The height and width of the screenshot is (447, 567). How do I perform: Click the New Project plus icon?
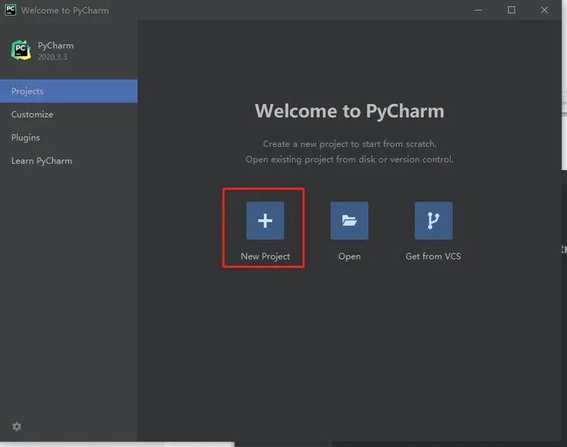click(265, 221)
